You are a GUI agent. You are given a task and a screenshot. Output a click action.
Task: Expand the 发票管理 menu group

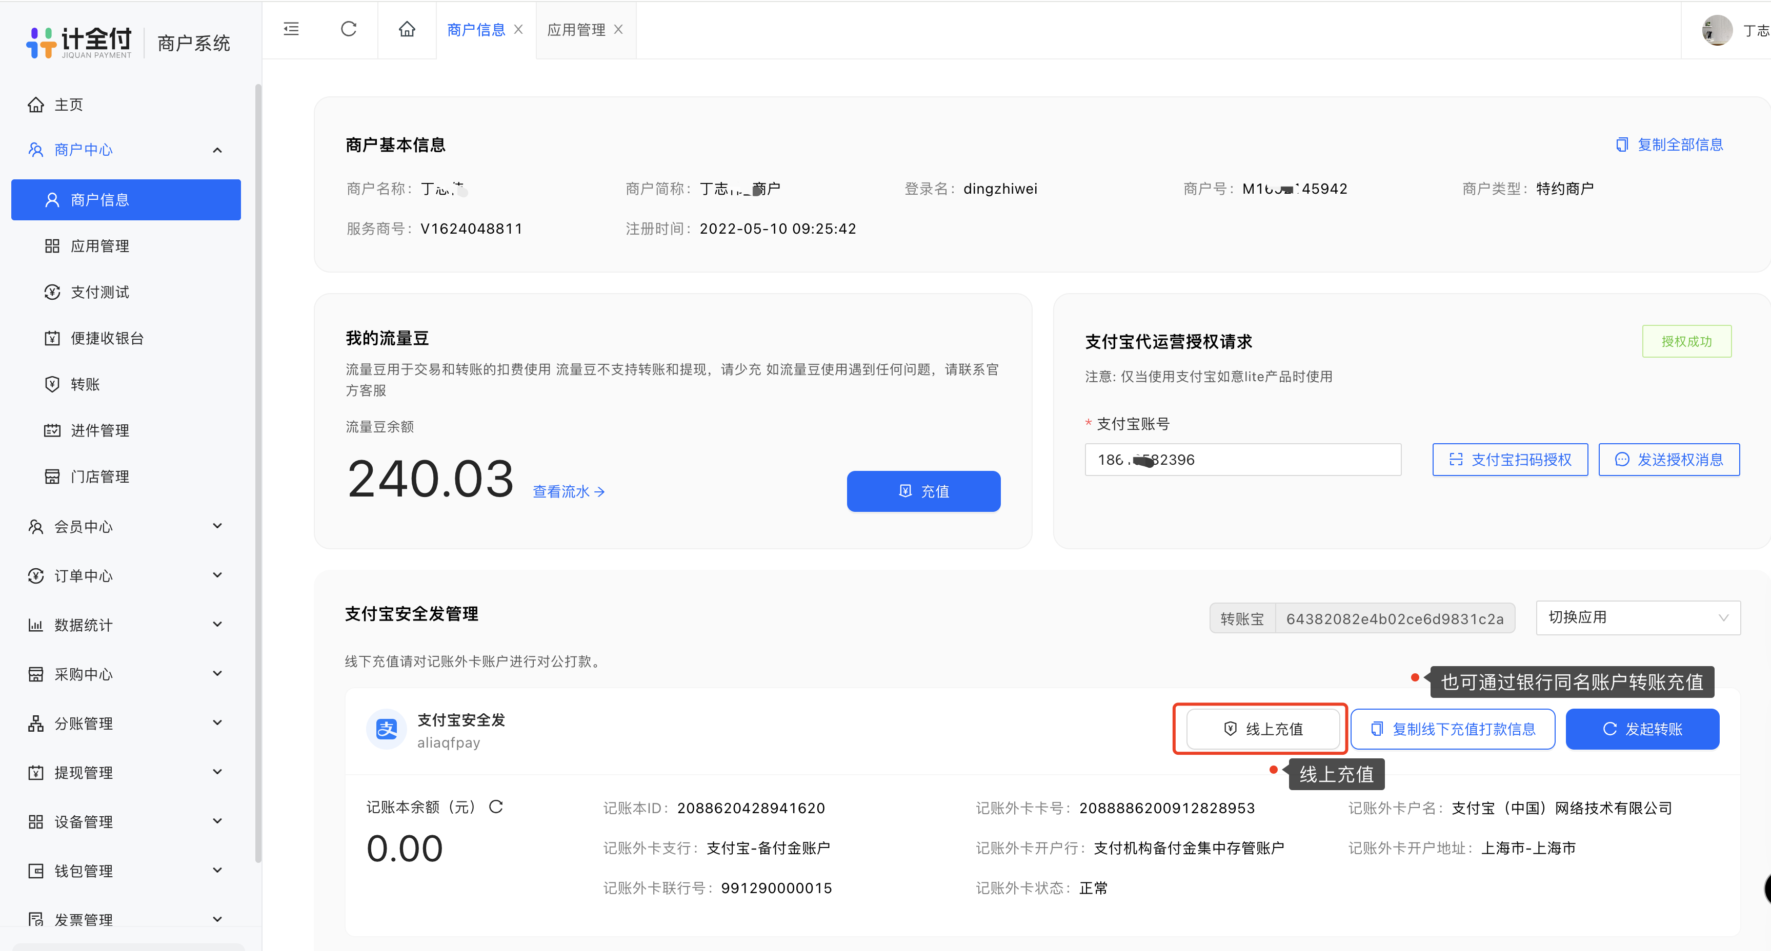(x=127, y=919)
